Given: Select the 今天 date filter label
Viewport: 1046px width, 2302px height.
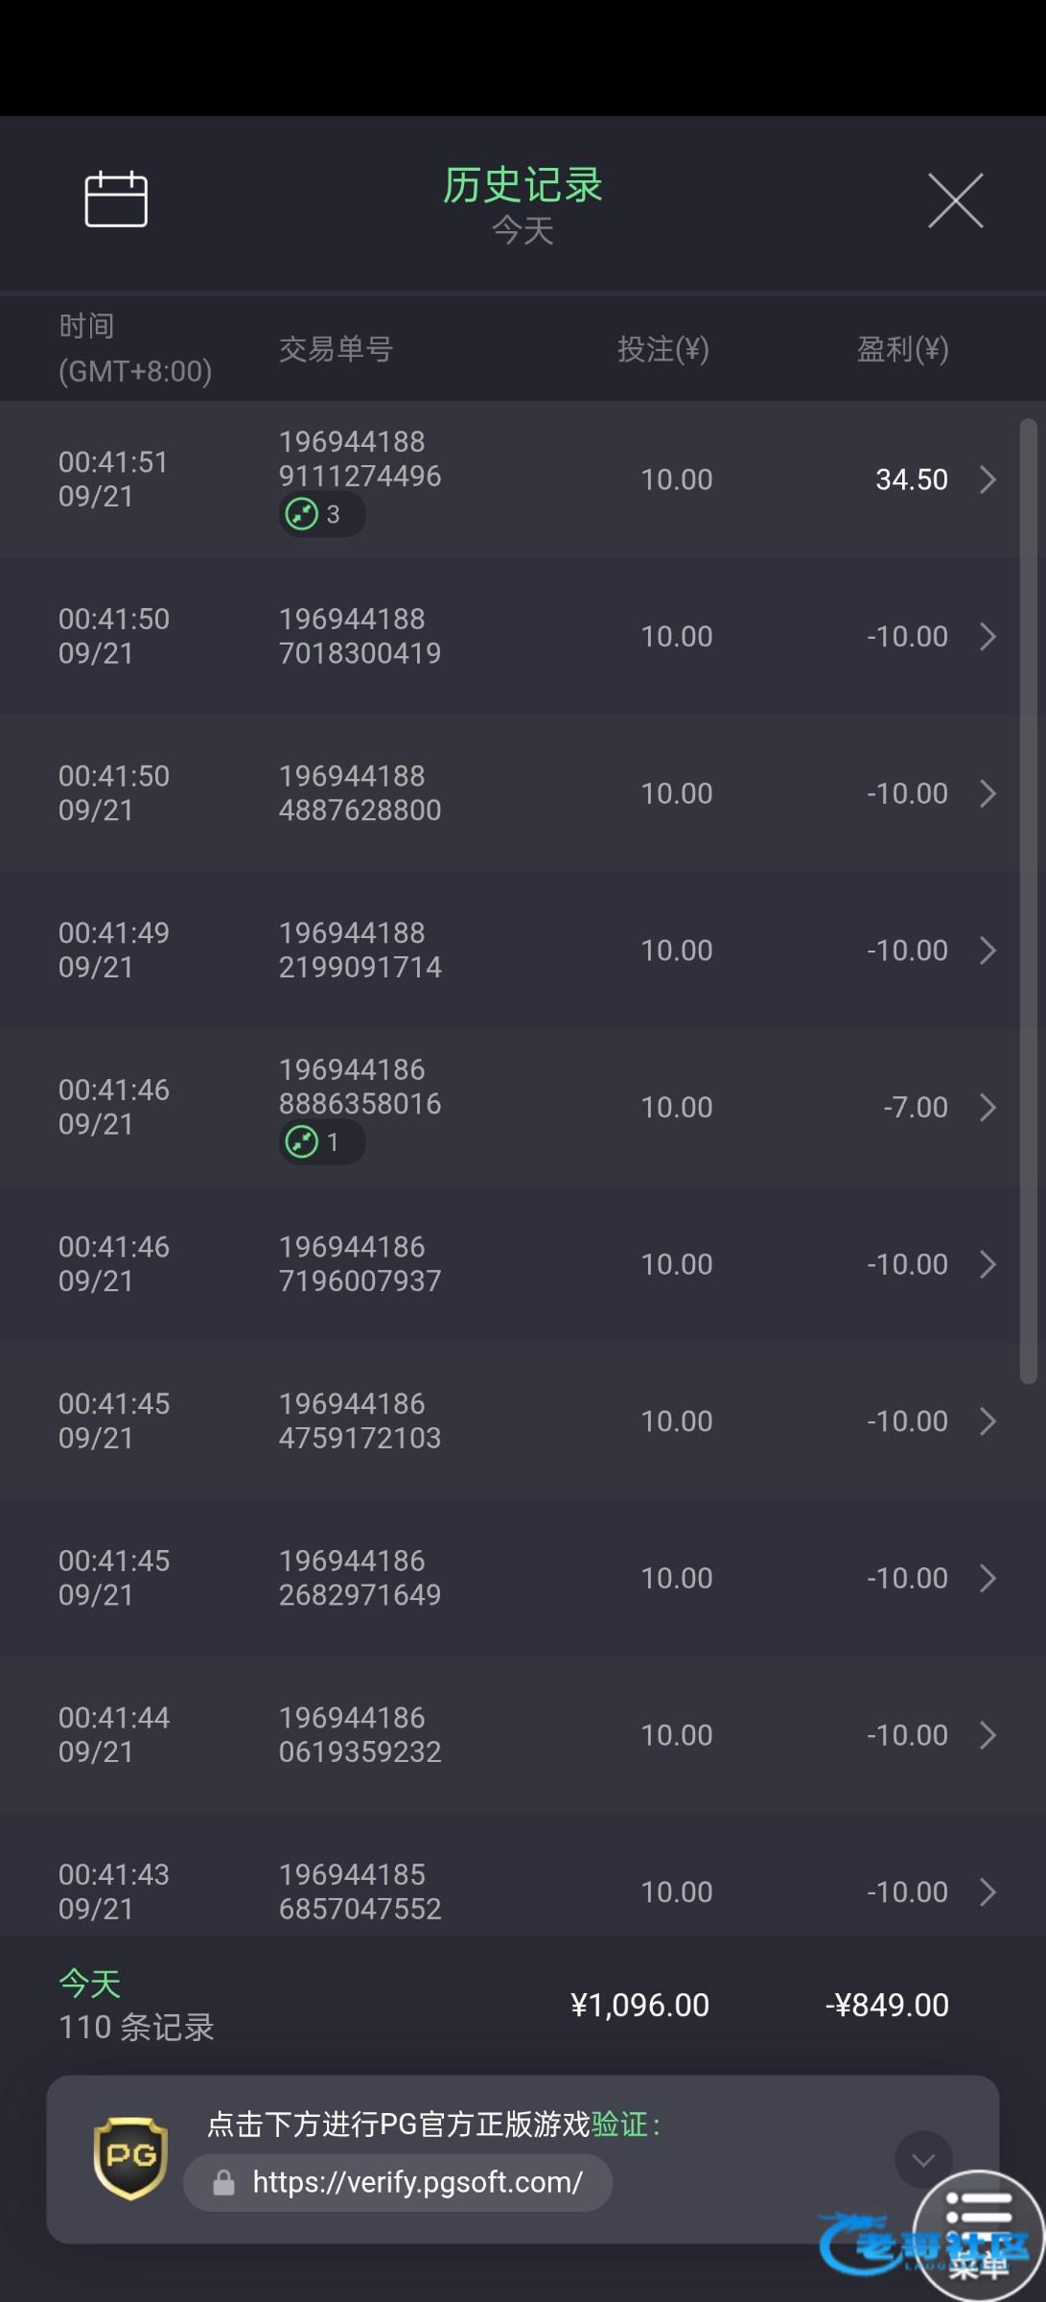Looking at the screenshot, I should point(523,231).
